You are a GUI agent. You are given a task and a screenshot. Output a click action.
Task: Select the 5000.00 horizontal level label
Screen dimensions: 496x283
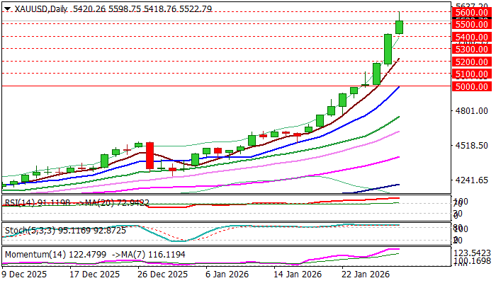[x=473, y=86]
